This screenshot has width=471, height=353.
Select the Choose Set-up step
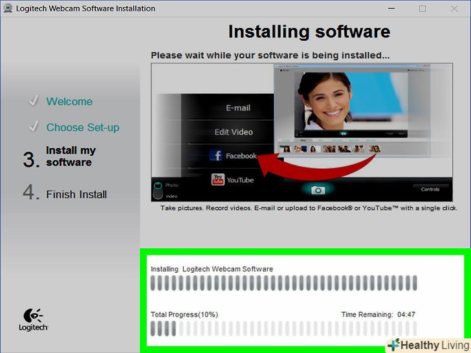coord(83,127)
